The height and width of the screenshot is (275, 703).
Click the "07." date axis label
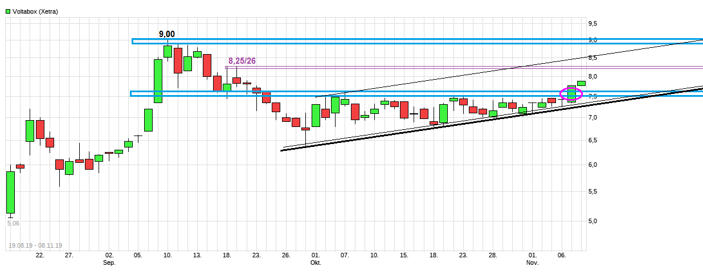345,256
